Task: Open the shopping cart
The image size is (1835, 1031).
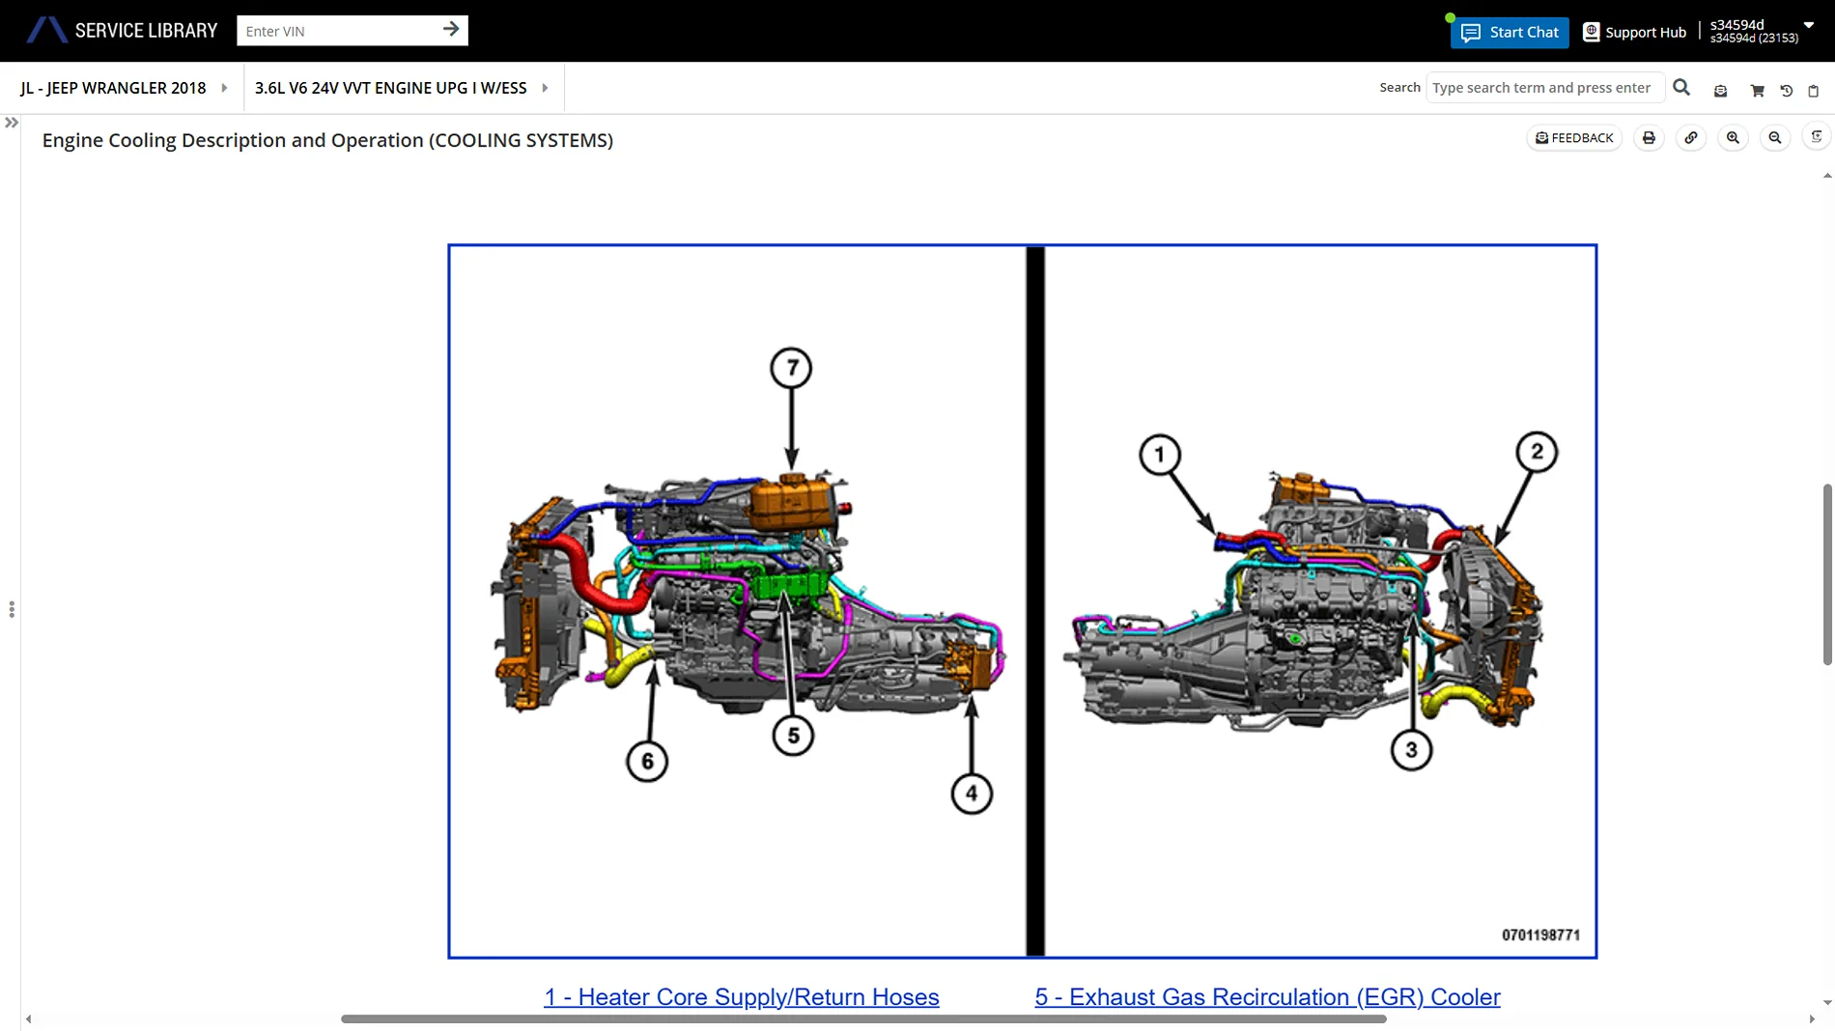Action: pyautogui.click(x=1757, y=91)
